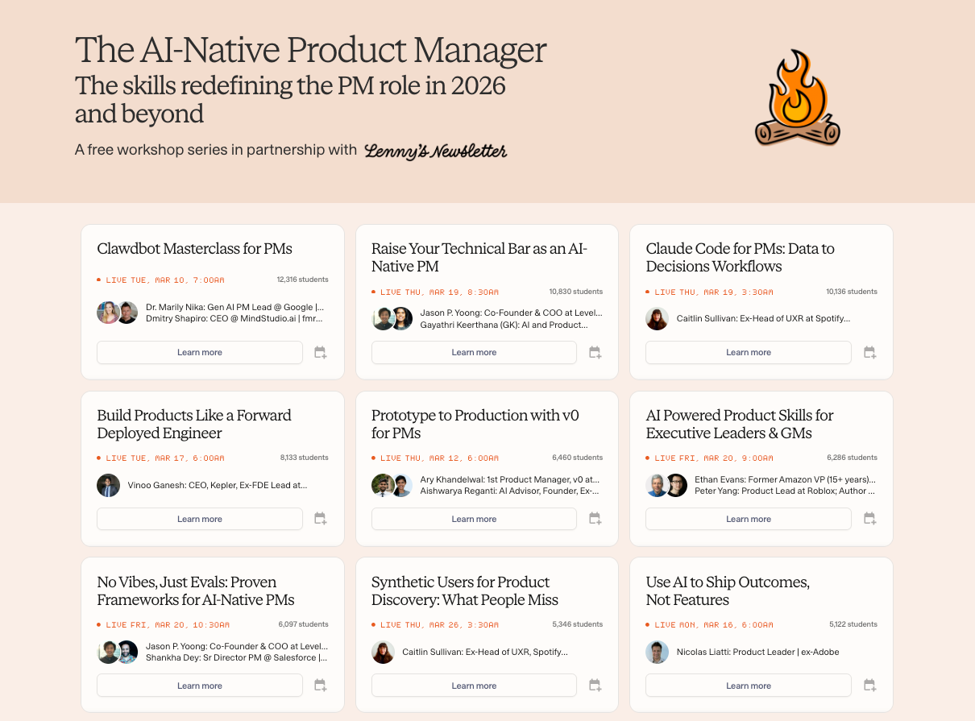Screen dimensions: 975x721
Task: Open Learn more for Prototype to Production with v0
Action: tap(474, 520)
